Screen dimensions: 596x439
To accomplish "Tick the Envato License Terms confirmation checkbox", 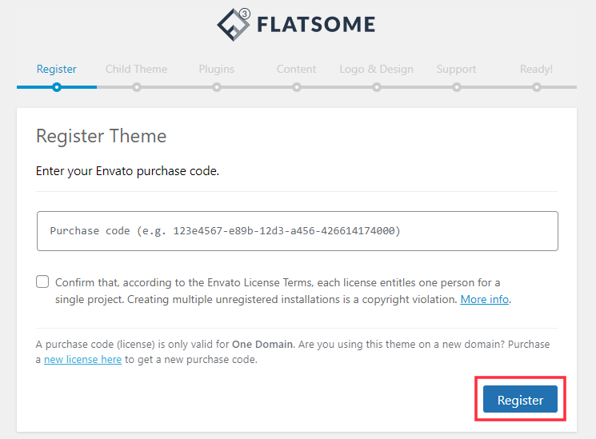I will 42,281.
